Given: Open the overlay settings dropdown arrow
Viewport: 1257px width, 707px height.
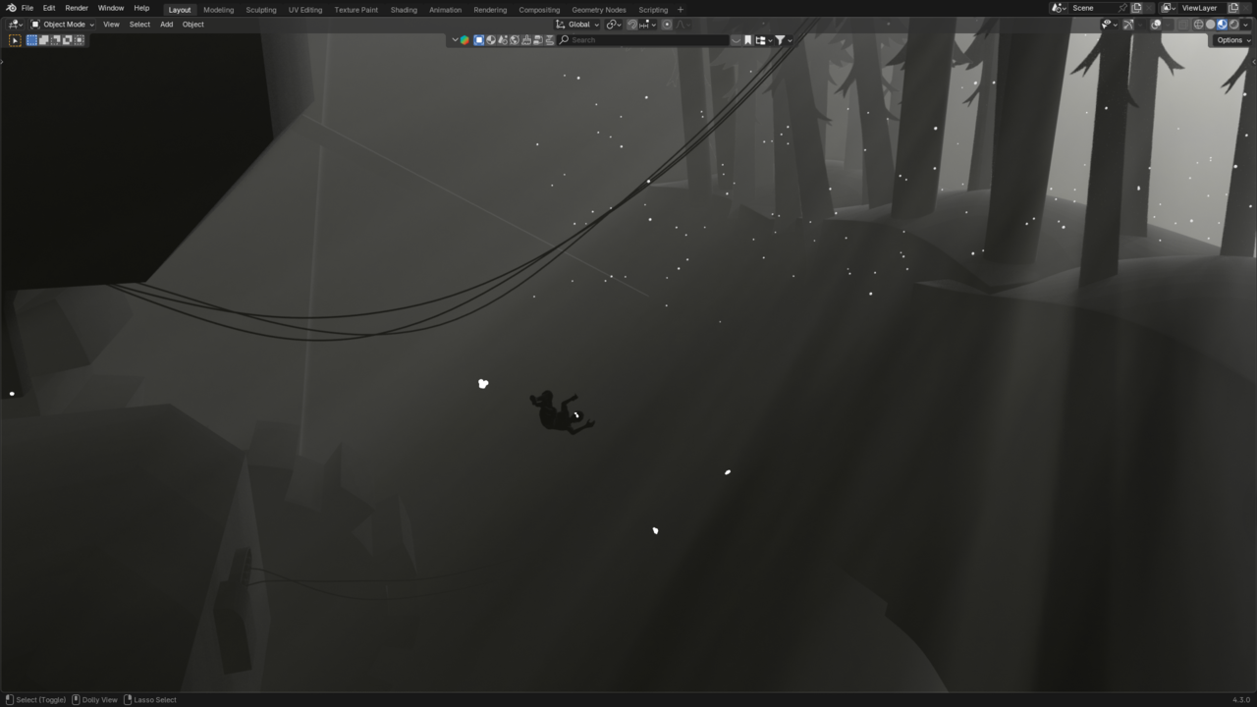Looking at the screenshot, I should (x=1168, y=25).
